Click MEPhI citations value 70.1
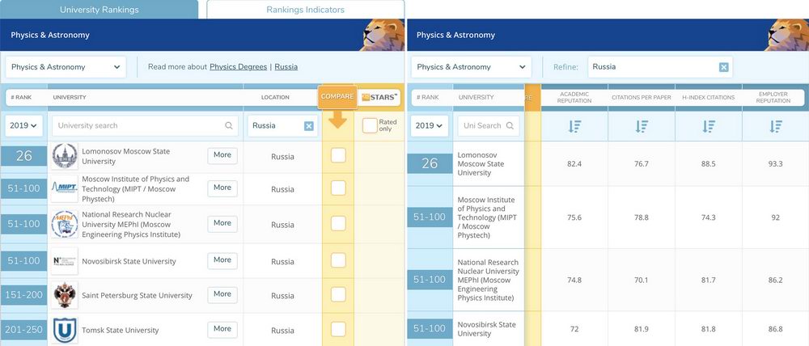The height and width of the screenshot is (346, 809). 642,280
